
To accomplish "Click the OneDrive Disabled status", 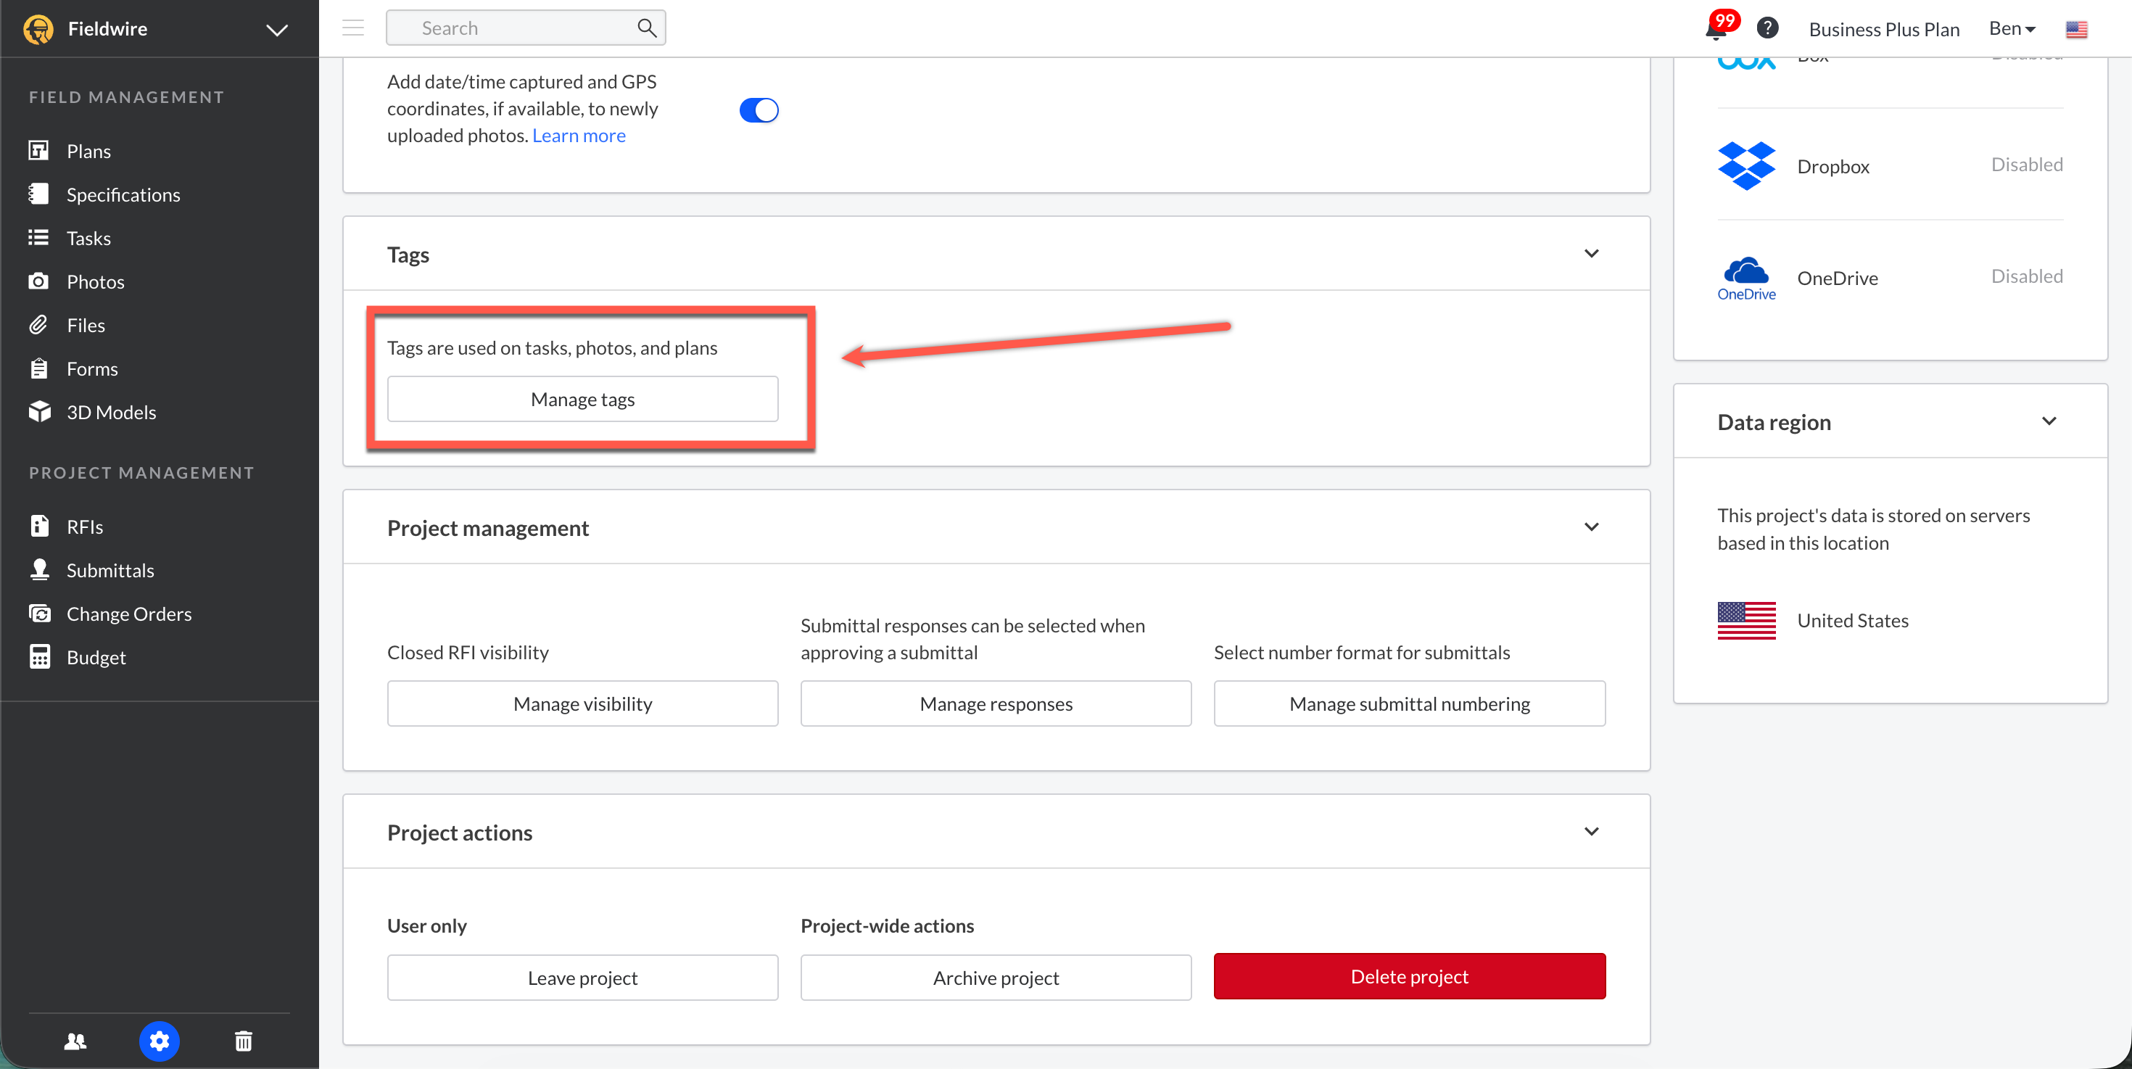I will pyautogui.click(x=2026, y=276).
